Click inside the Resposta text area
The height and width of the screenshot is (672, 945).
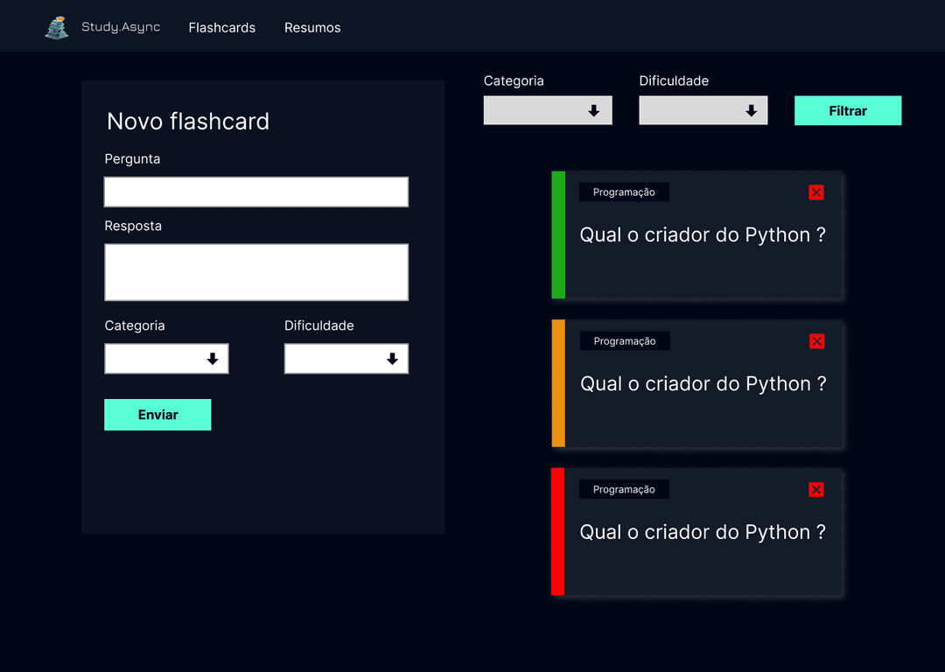[256, 272]
